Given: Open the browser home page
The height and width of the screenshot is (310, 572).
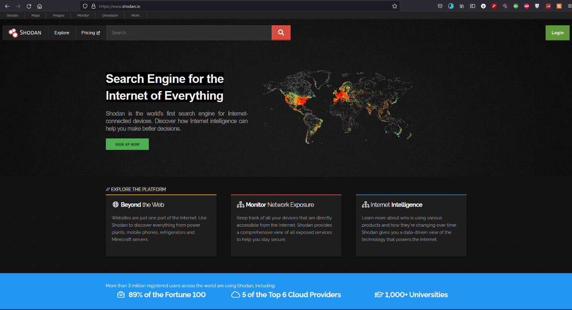Looking at the screenshot, I should [x=40, y=6].
